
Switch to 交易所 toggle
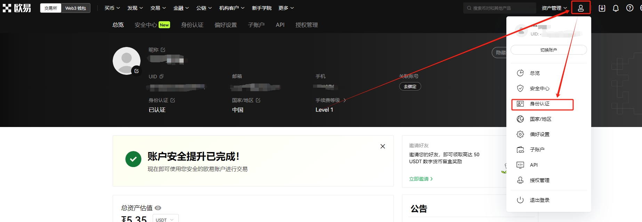(51, 8)
